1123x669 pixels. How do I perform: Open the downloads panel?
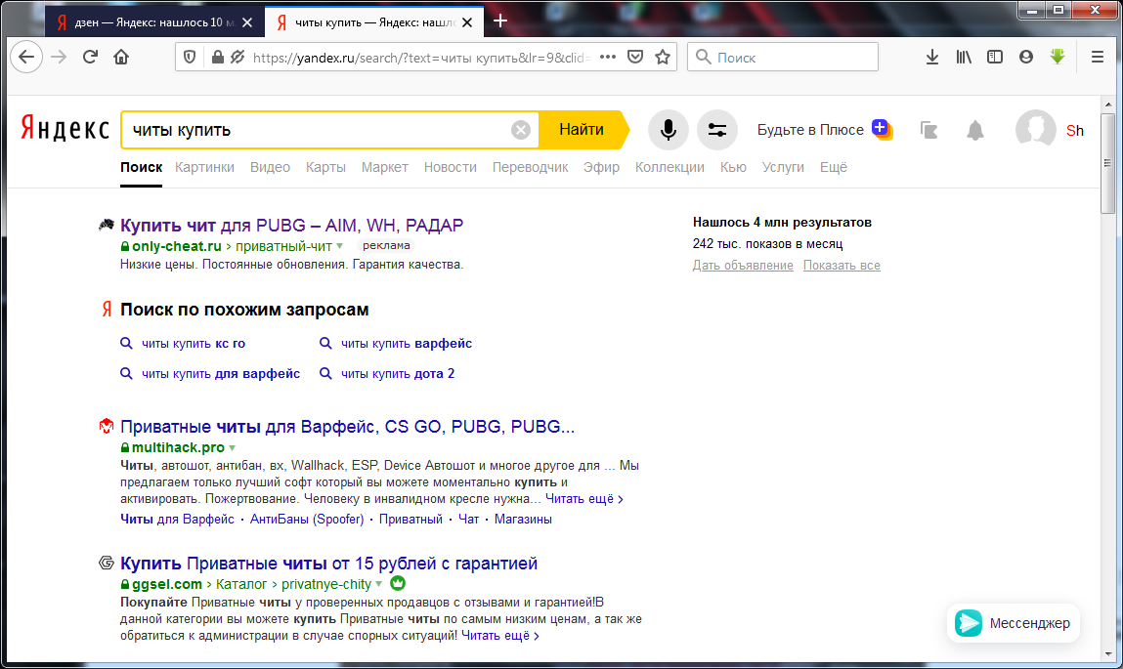[931, 57]
